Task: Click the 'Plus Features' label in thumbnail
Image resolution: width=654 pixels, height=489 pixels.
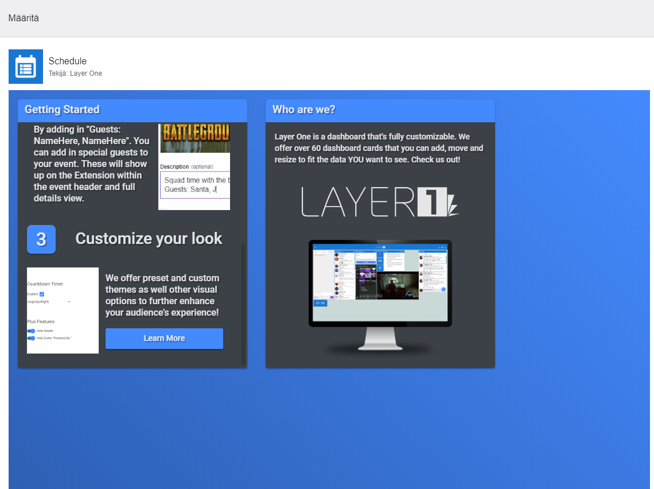Action: tap(41, 321)
